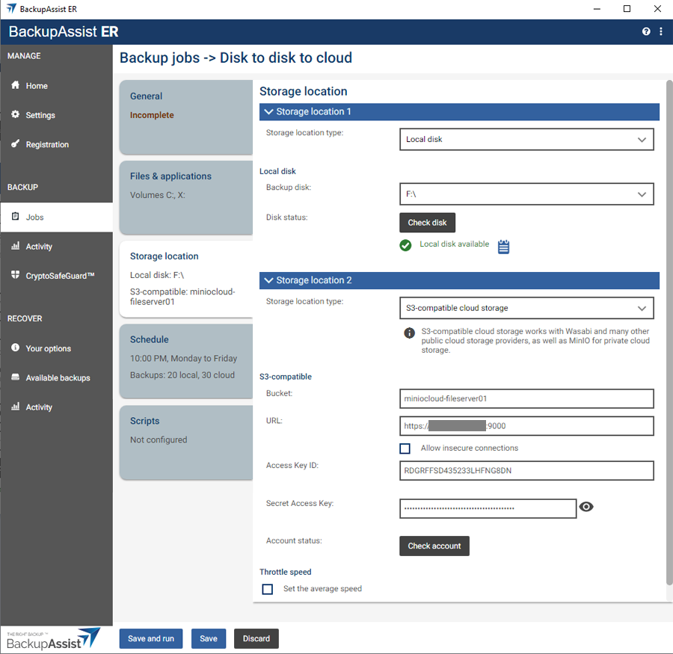The height and width of the screenshot is (654, 673).
Task: Select Jobs under Backup
Action: coord(56,217)
